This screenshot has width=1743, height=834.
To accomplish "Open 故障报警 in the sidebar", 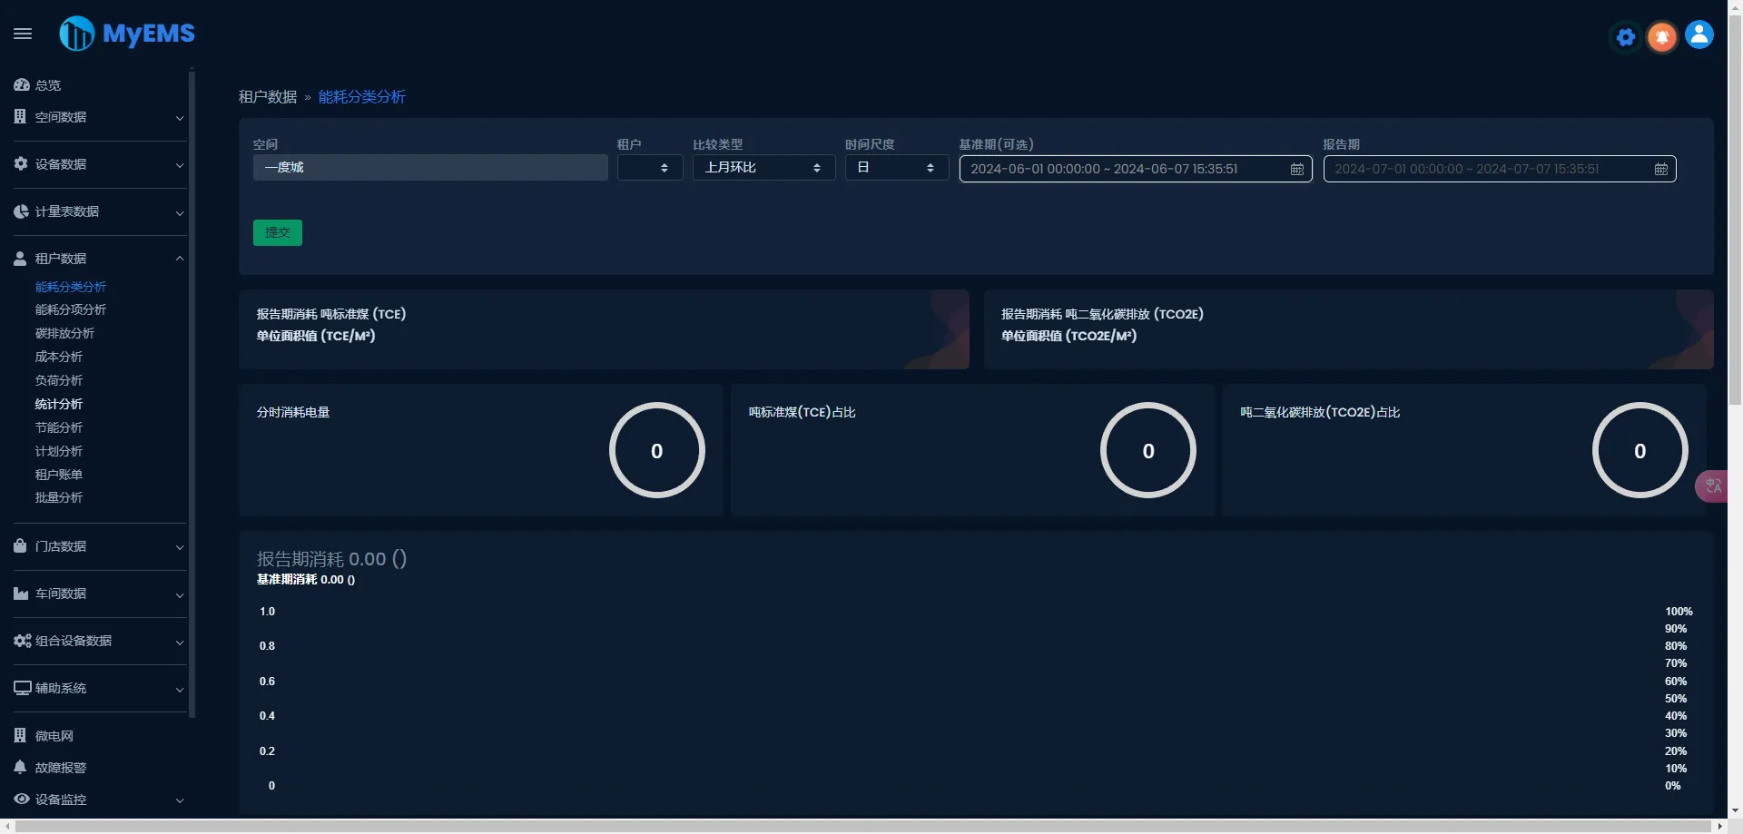I will coord(60,768).
